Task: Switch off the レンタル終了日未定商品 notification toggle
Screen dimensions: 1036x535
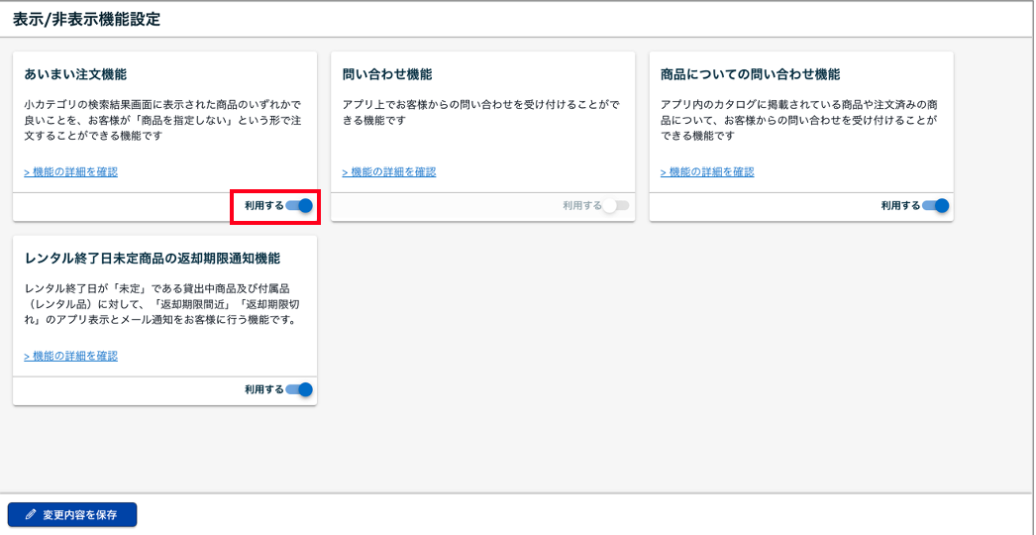Action: coord(299,390)
